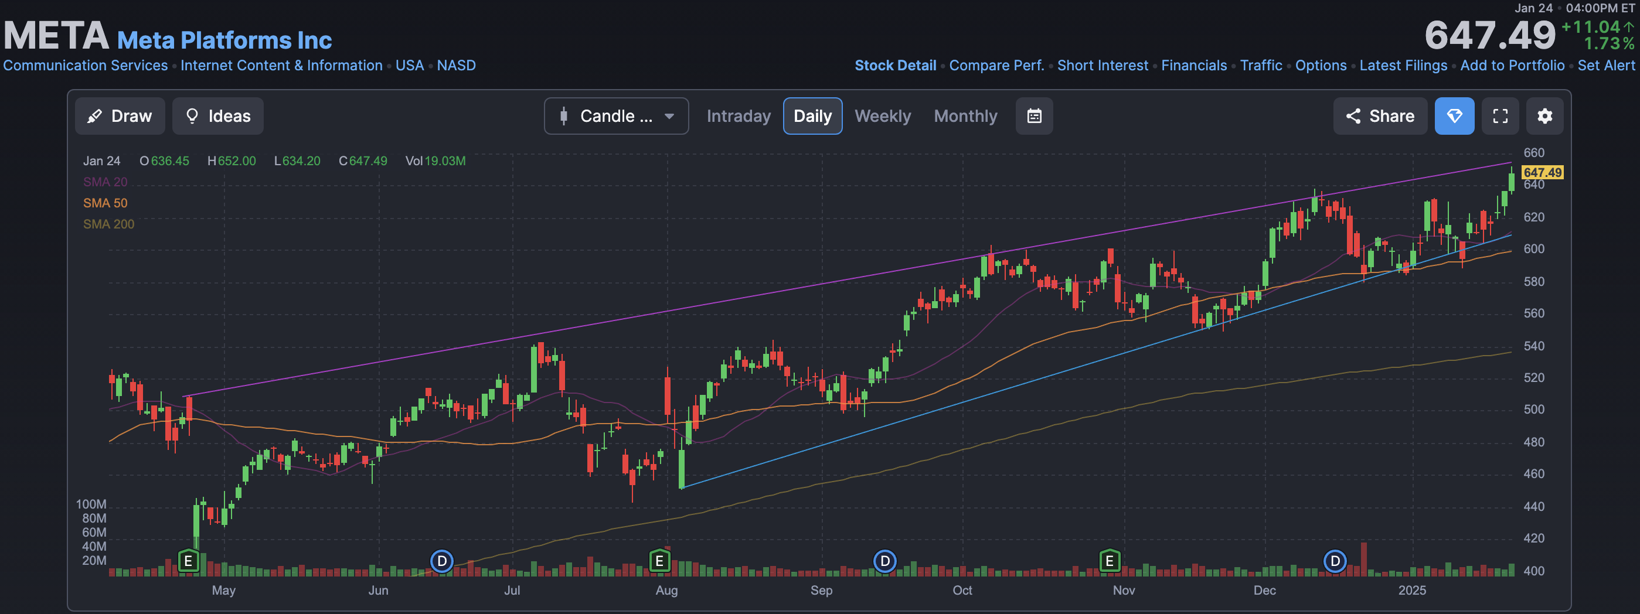Image resolution: width=1640 pixels, height=614 pixels.
Task: Toggle the SMA 50 indicator label
Action: click(x=105, y=203)
